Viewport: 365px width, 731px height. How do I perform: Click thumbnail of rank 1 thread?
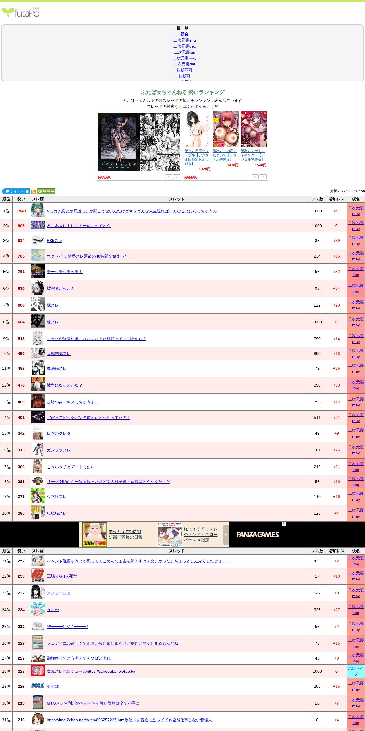click(38, 210)
